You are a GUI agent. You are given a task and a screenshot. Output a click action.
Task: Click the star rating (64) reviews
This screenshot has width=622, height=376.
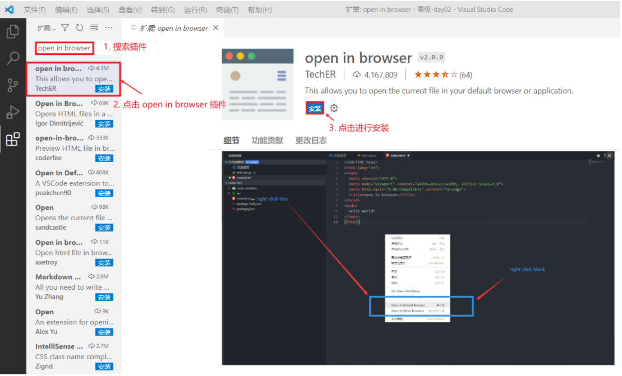point(443,75)
